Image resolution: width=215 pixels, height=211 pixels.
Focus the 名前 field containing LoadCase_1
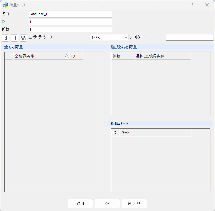click(70, 14)
